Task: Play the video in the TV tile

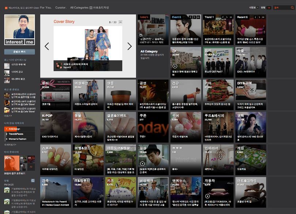Action: (175, 66)
